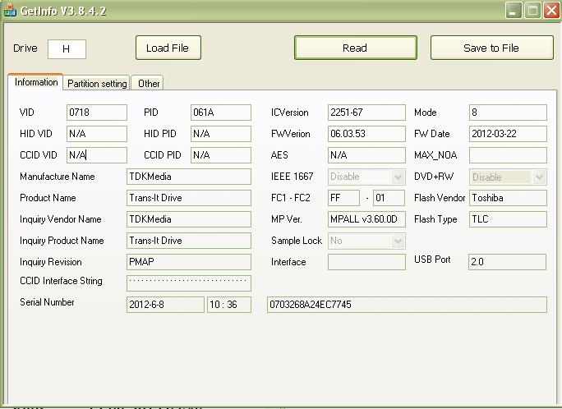
Task: Click the Flash Vendor field showing Toshiba
Action: 508,198
